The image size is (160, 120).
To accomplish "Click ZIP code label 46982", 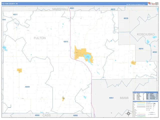I will click(155, 52).
